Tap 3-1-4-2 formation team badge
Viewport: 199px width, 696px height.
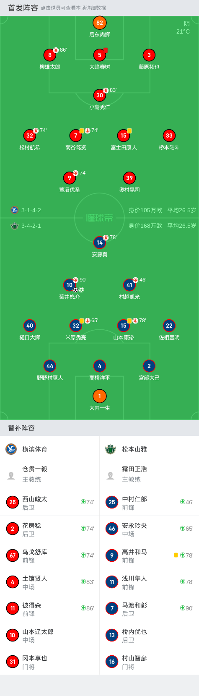[15, 210]
